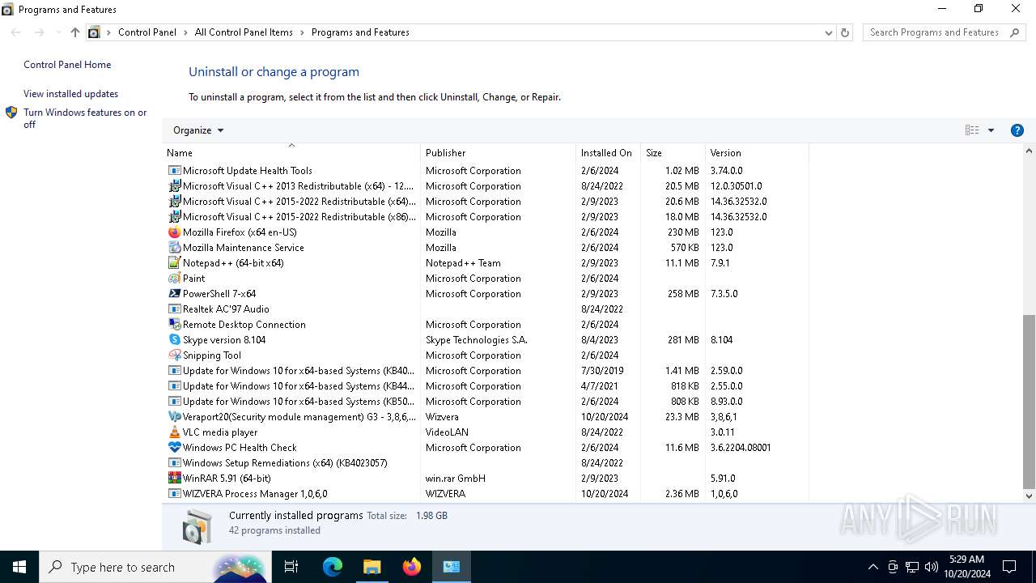Screen dimensions: 1036x583
Task: Click the Remote Desktop Connection icon
Action: coord(174,325)
